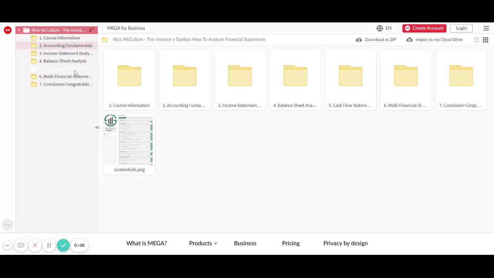Click Download as ZIP
494x278 pixels.
376,39
